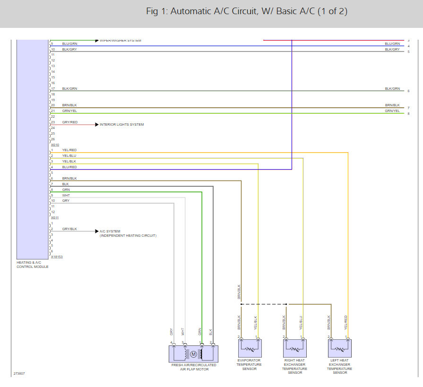Click the vertical YEL/BLU label above right sensor

click(301, 323)
